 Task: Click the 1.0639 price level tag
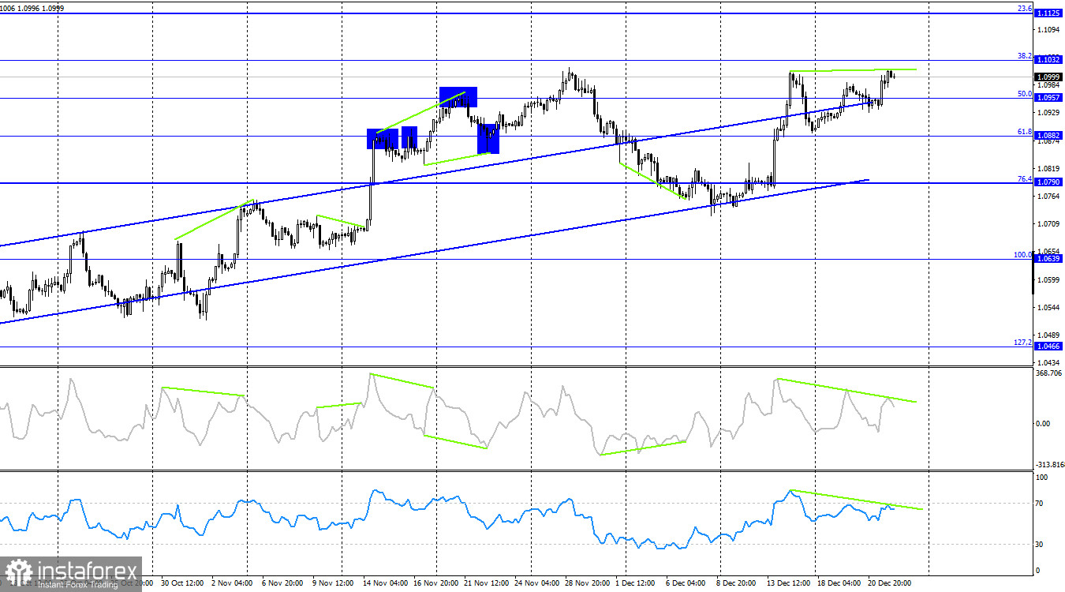point(1048,258)
